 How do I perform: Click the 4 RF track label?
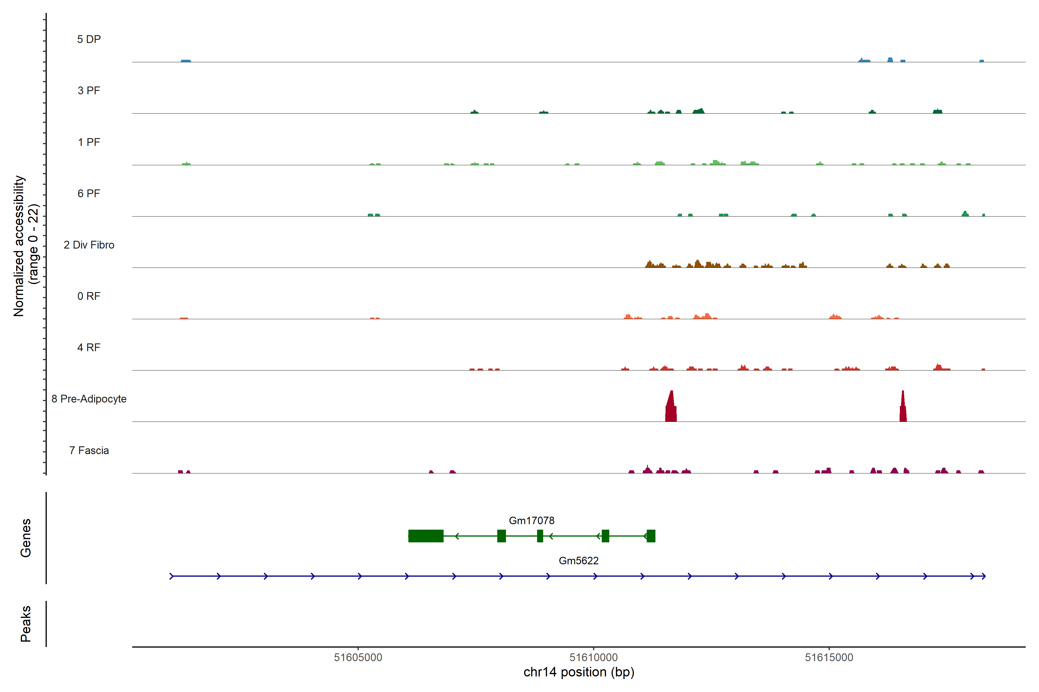click(89, 348)
